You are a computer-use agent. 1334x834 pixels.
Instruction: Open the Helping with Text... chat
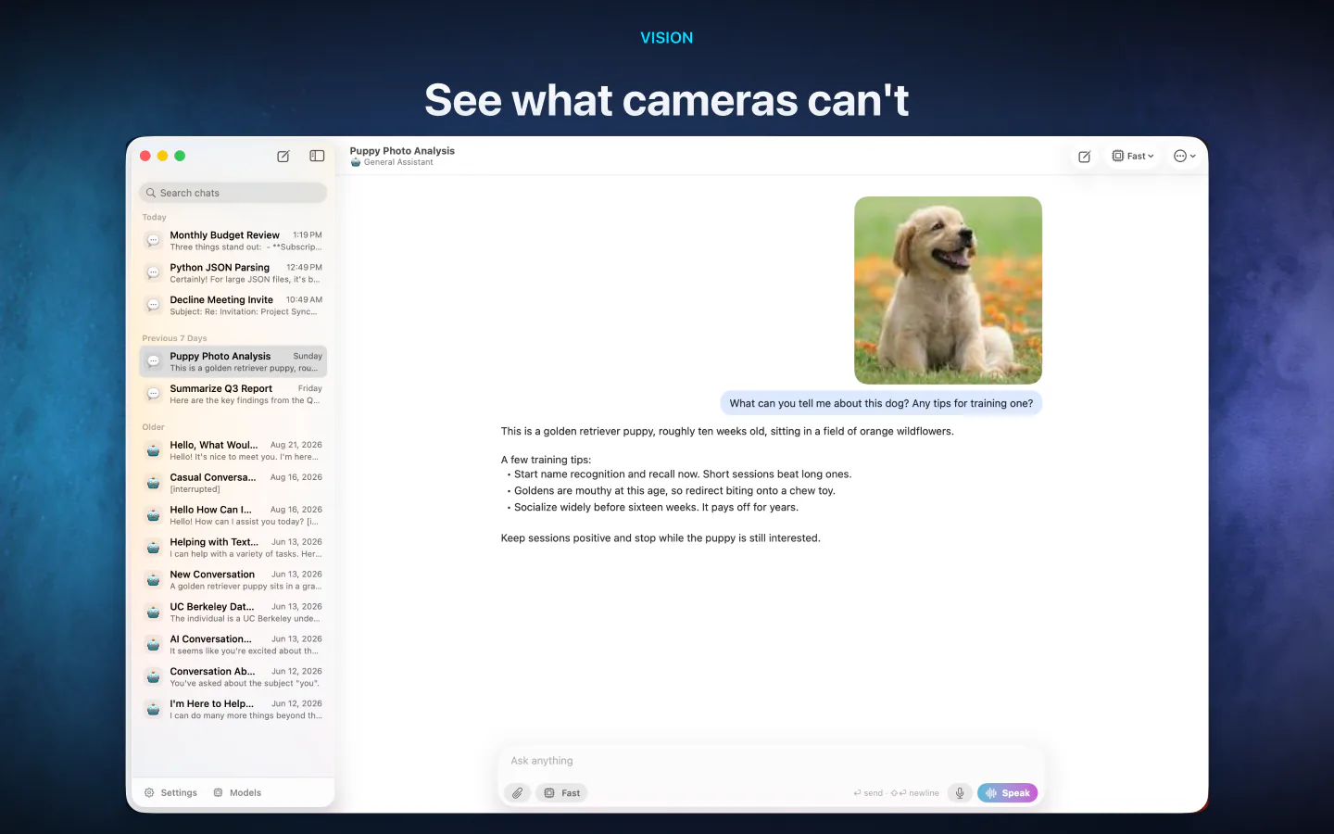click(233, 548)
